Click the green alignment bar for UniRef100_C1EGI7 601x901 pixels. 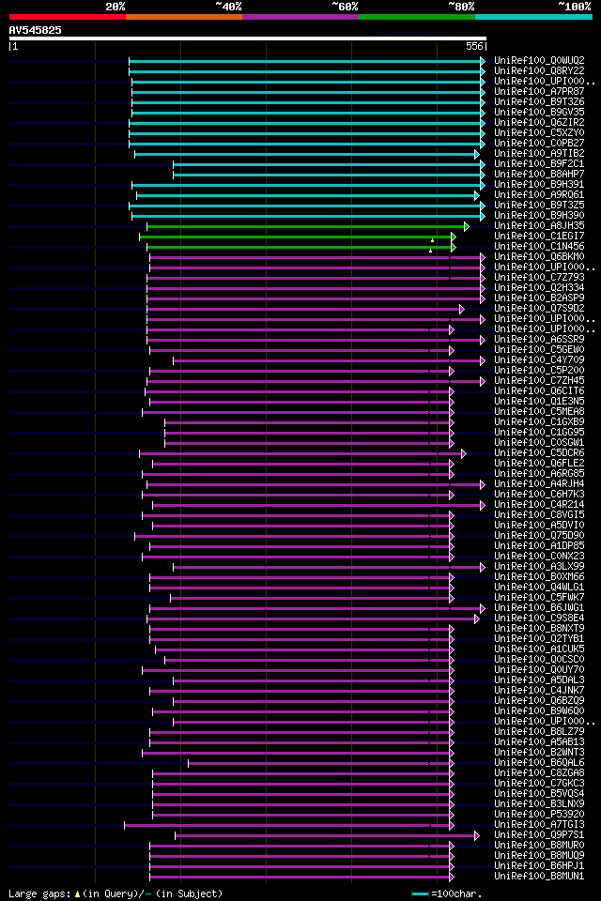[298, 237]
